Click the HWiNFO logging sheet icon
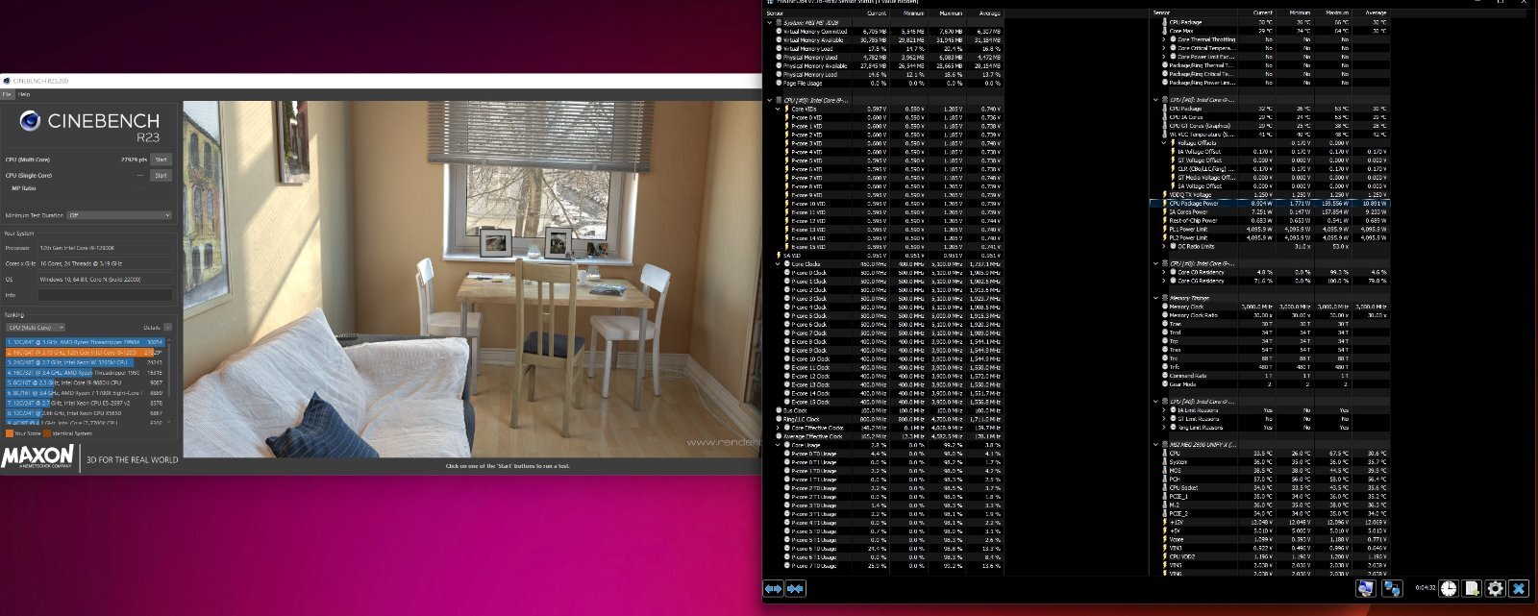 tap(1472, 588)
